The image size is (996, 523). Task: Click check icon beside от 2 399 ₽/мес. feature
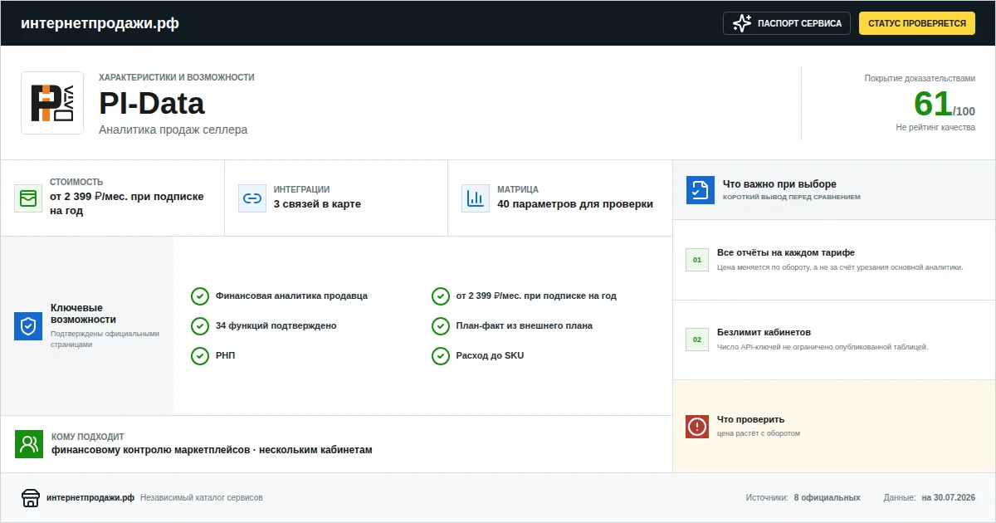[441, 296]
